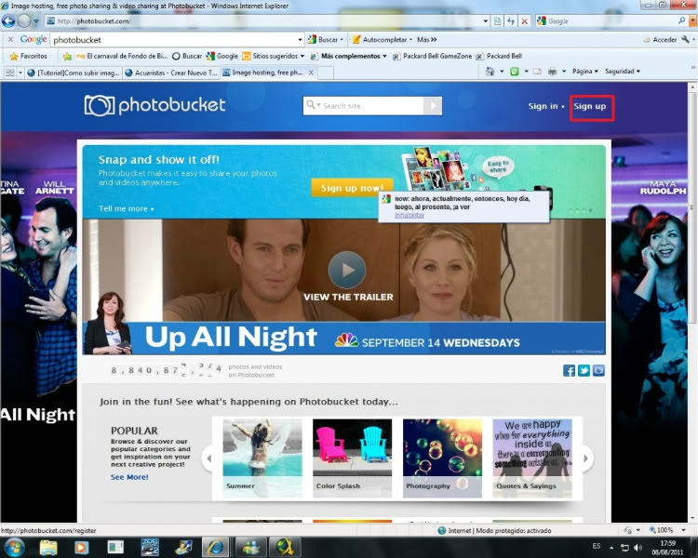
Task: Refresh the page using the refresh icon
Action: pyautogui.click(x=511, y=20)
